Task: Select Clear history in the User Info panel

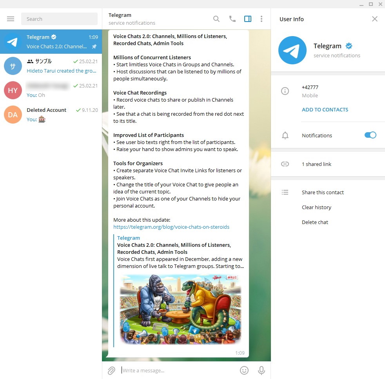Action: (316, 207)
